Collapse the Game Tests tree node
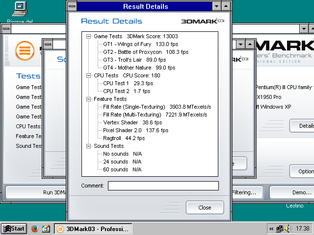This screenshot has height=235, width=314. coord(88,36)
